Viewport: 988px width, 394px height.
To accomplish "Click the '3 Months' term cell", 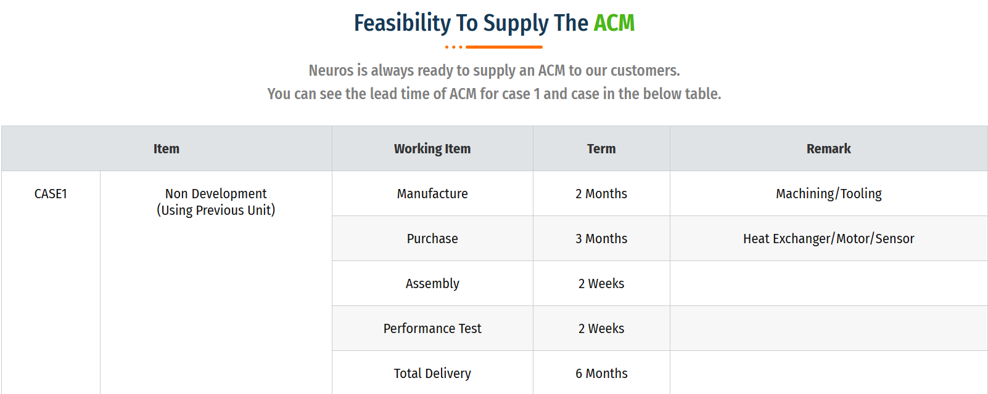I will 601,238.
